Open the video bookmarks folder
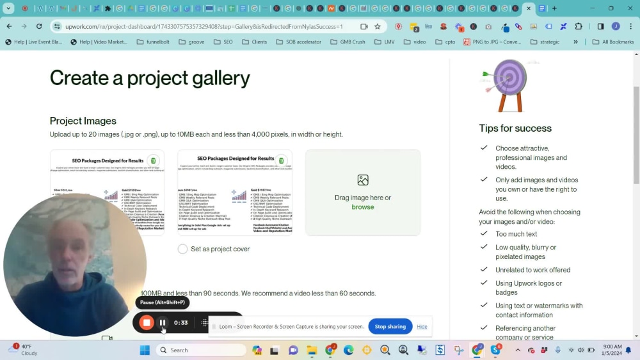Image resolution: width=640 pixels, height=360 pixels. 415,42
